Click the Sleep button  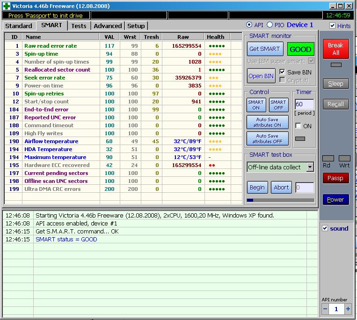(x=336, y=84)
